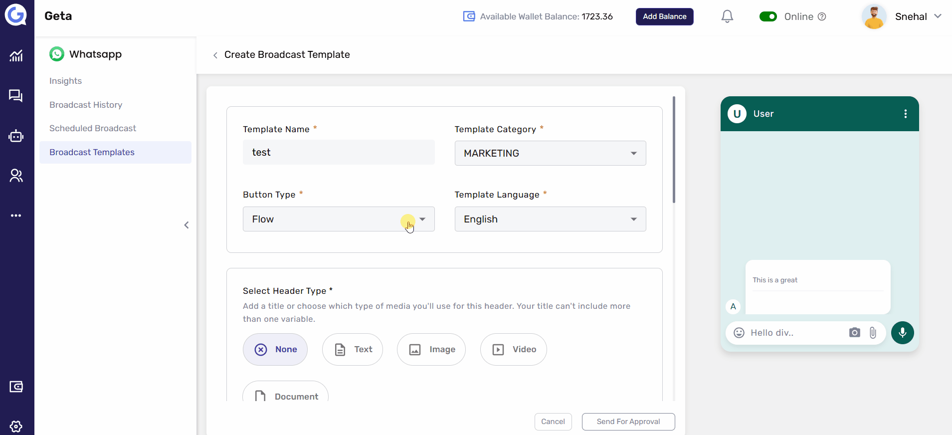
Task: Open the contacts people sidebar icon
Action: 16,176
